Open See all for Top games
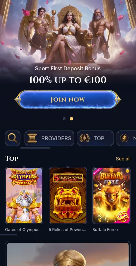This screenshot has width=136, height=266. pyautogui.click(x=123, y=159)
